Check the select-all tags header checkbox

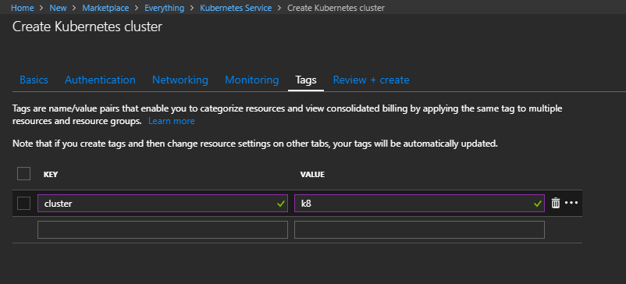[24, 174]
